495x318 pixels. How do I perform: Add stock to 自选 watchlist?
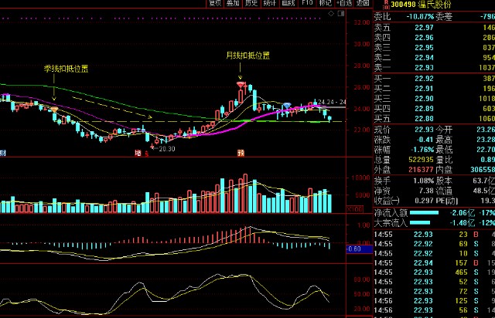(x=344, y=3)
